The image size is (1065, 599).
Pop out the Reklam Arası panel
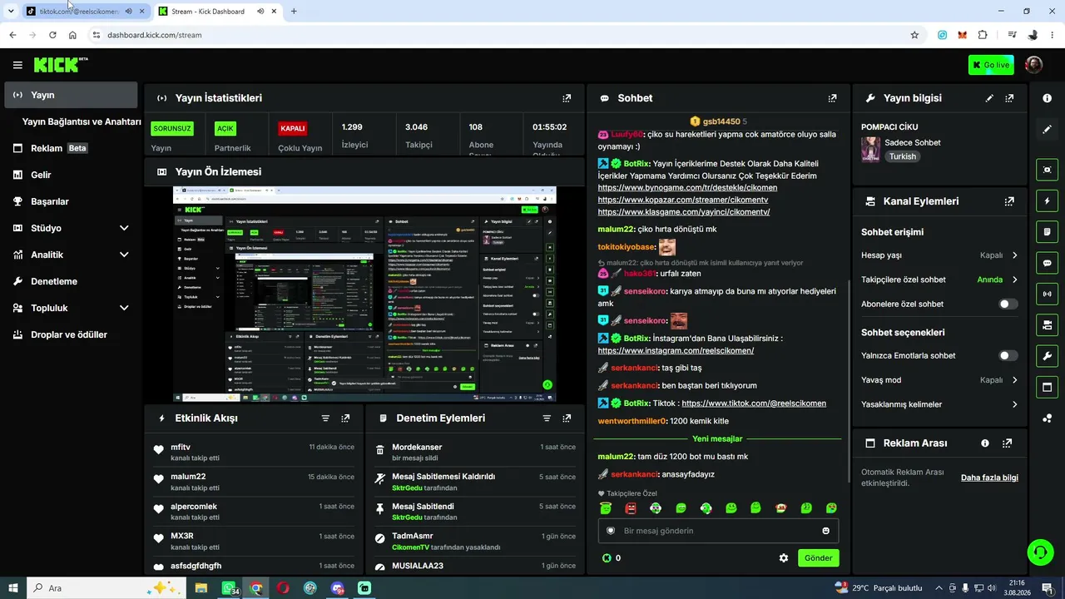point(1007,443)
